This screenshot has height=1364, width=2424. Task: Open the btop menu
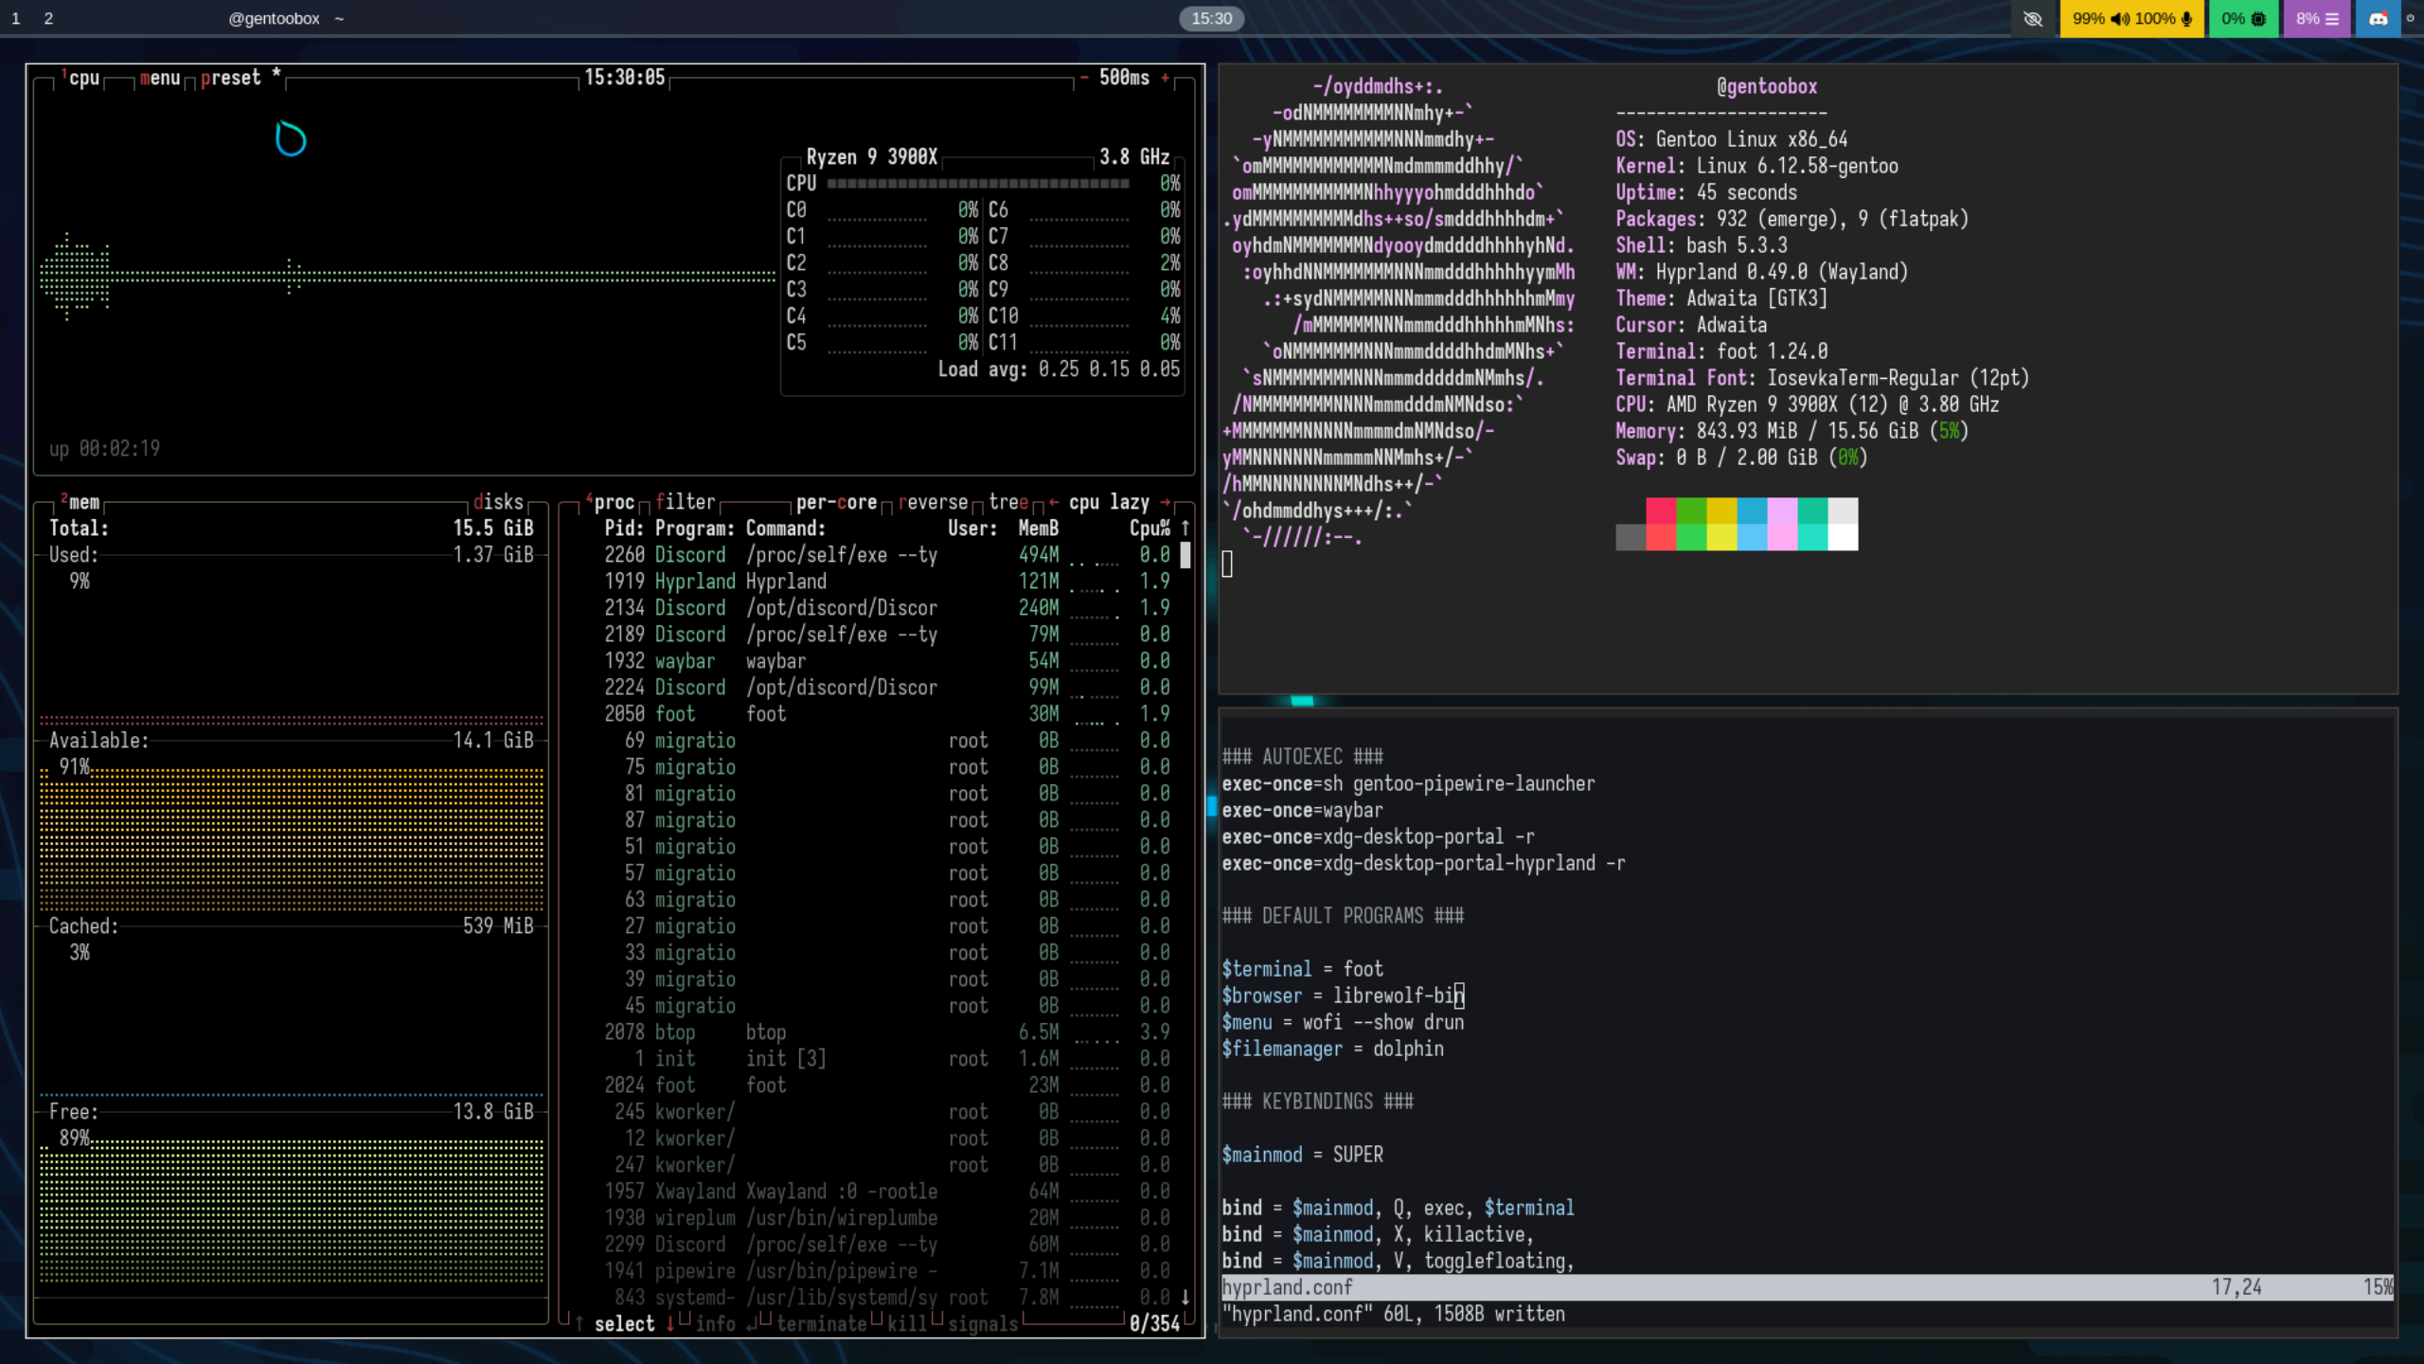tap(160, 78)
